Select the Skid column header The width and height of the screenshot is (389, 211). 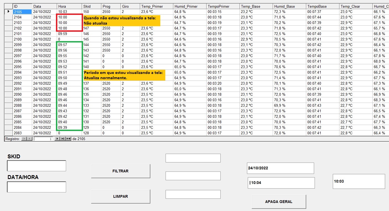(x=91, y=6)
